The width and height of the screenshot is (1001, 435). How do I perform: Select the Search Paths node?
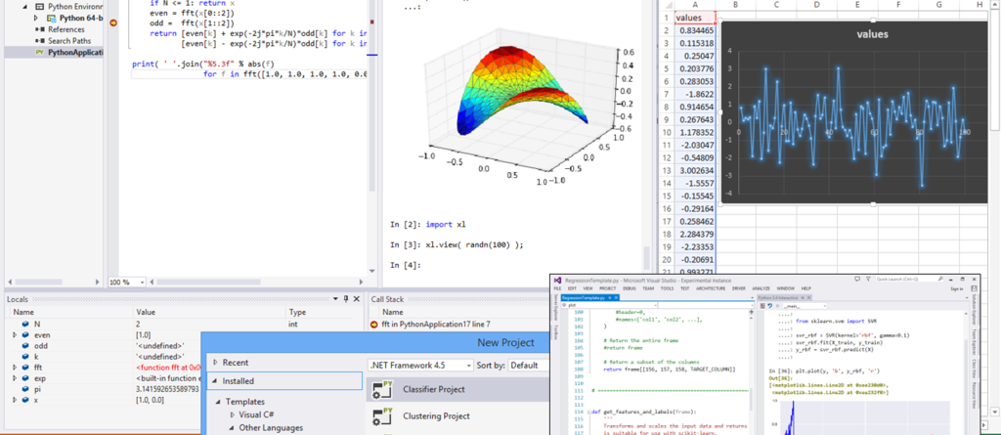point(67,41)
